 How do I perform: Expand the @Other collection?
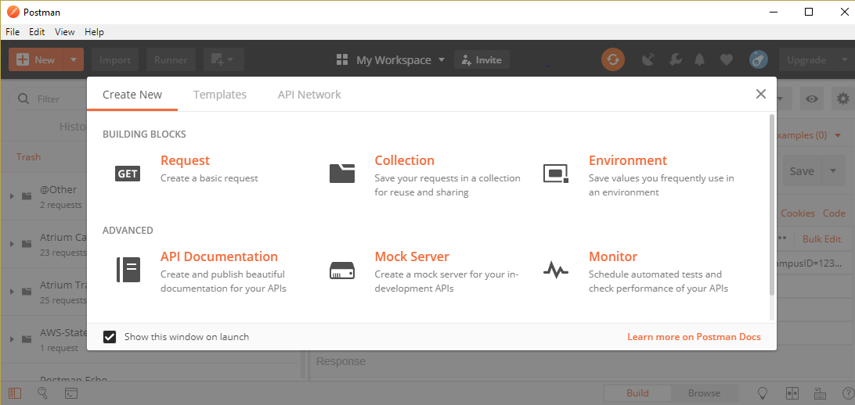click(x=12, y=196)
